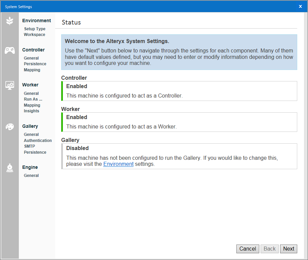Select the Controller section heading

(33, 50)
